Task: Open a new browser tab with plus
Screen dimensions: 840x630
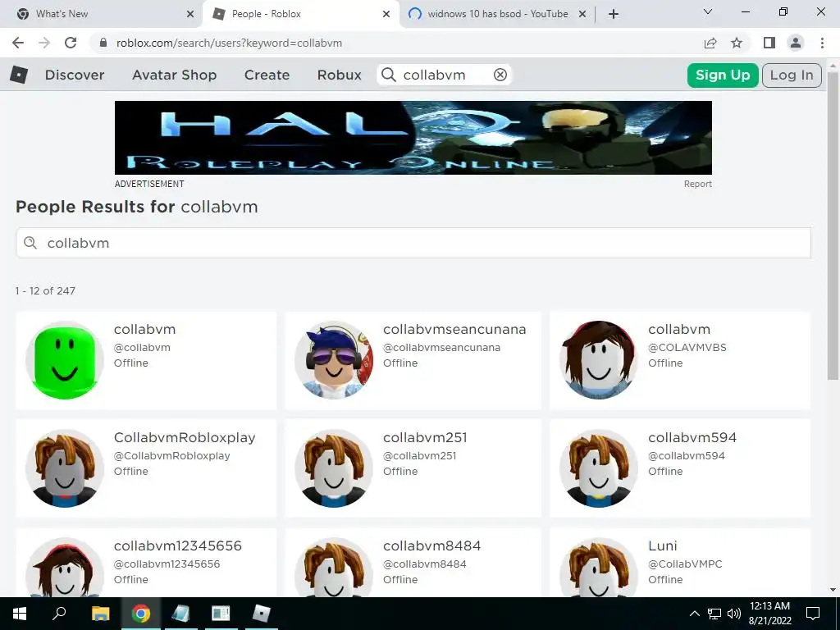Action: click(x=614, y=14)
